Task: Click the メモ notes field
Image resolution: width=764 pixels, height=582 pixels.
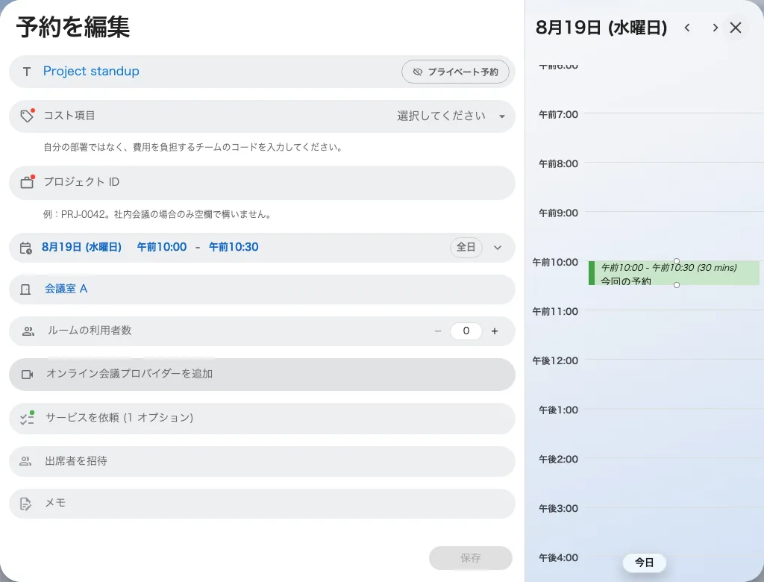Action: 262,504
